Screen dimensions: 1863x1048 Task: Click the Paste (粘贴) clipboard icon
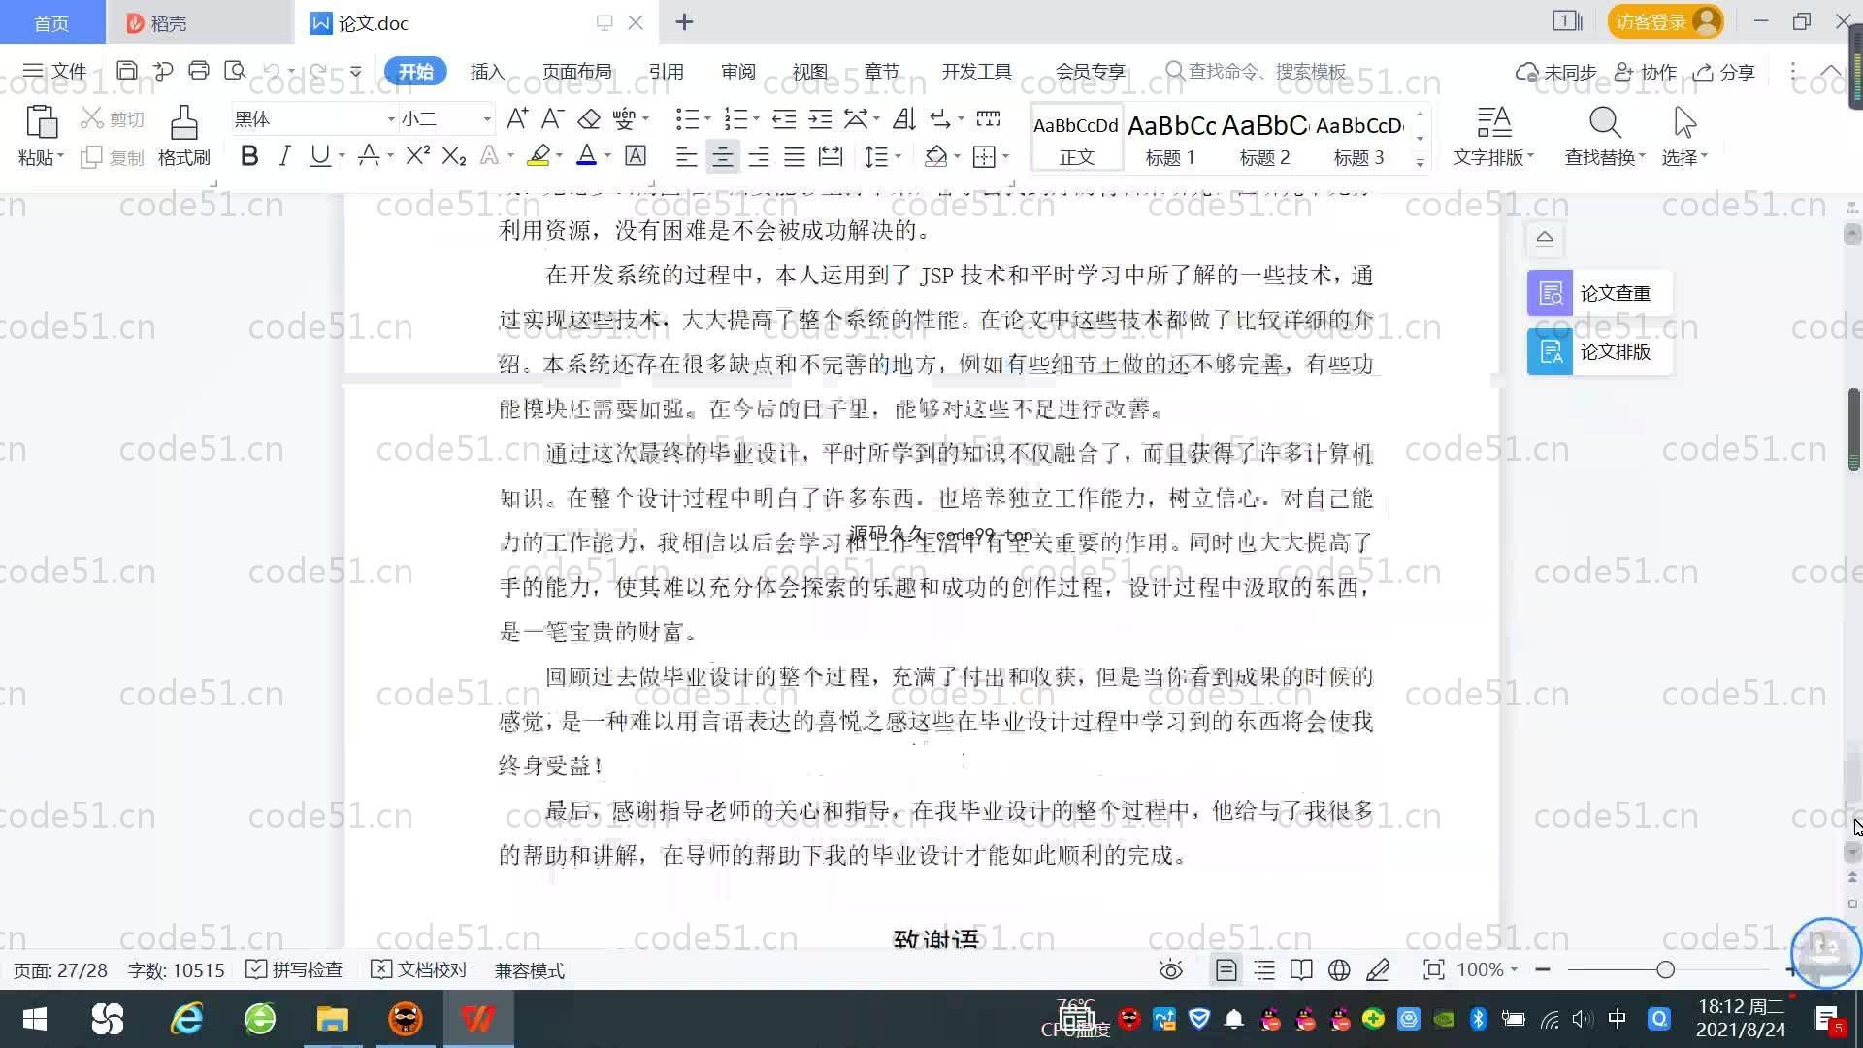pyautogui.click(x=41, y=123)
